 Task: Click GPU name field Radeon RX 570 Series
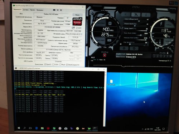[x=51, y=14]
